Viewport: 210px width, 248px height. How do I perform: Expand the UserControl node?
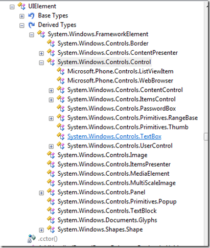(51, 147)
